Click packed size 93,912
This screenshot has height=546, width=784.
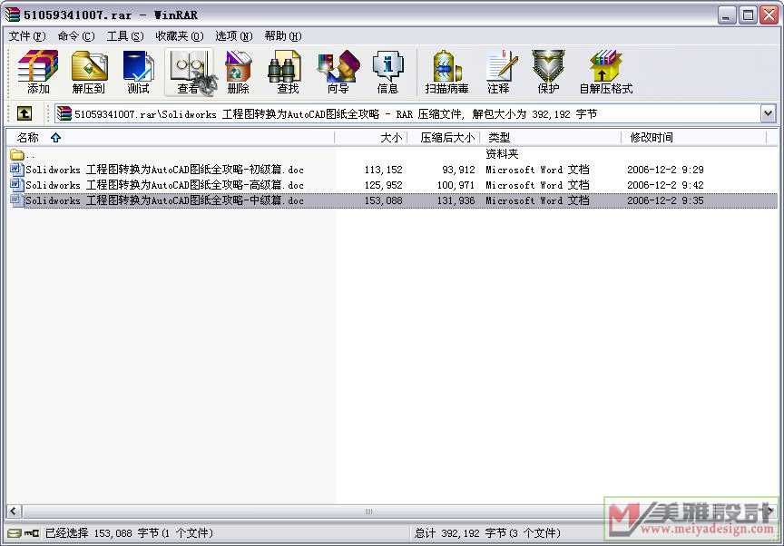(x=458, y=170)
